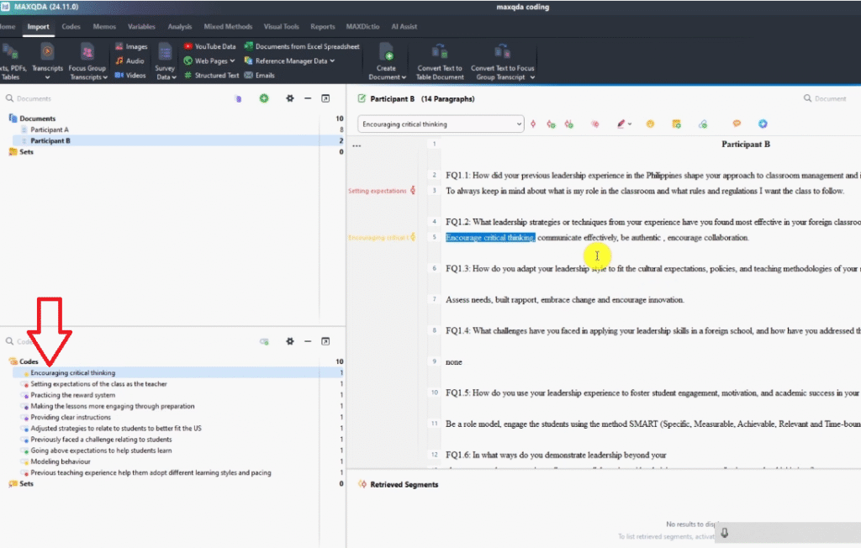Image resolution: width=861 pixels, height=548 pixels.
Task: Select the Modeling behaviour code
Action: (60, 461)
